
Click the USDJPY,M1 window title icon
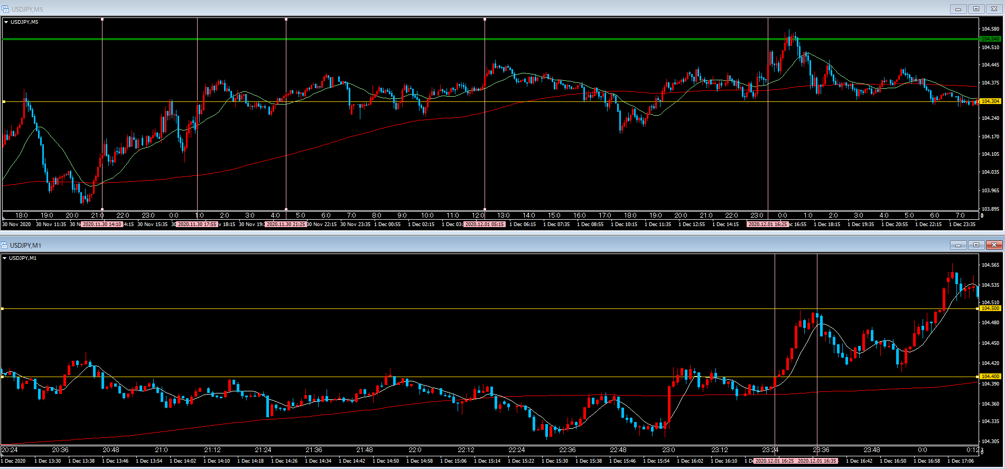[x=4, y=245]
